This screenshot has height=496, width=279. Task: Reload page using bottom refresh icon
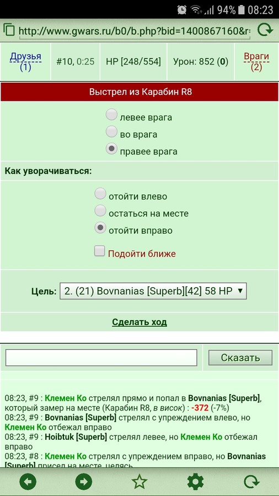coord(251,482)
